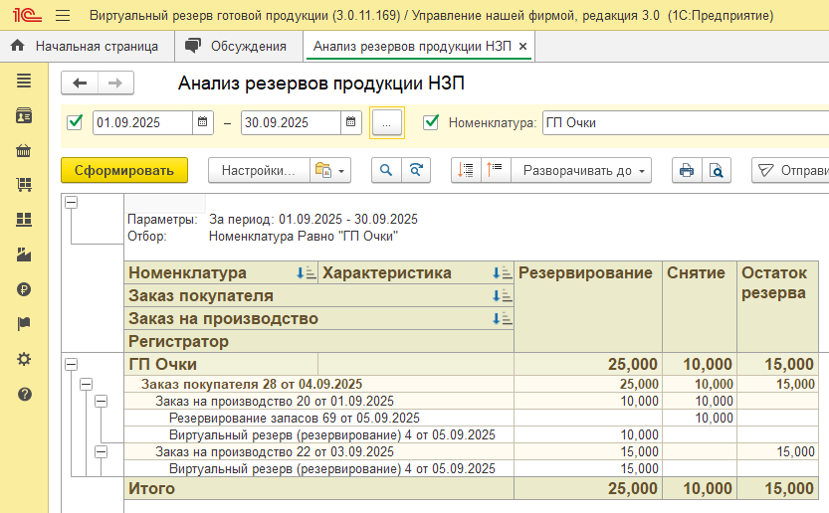
Task: Click sort icon in Заказ покупателя header
Action: 502,295
